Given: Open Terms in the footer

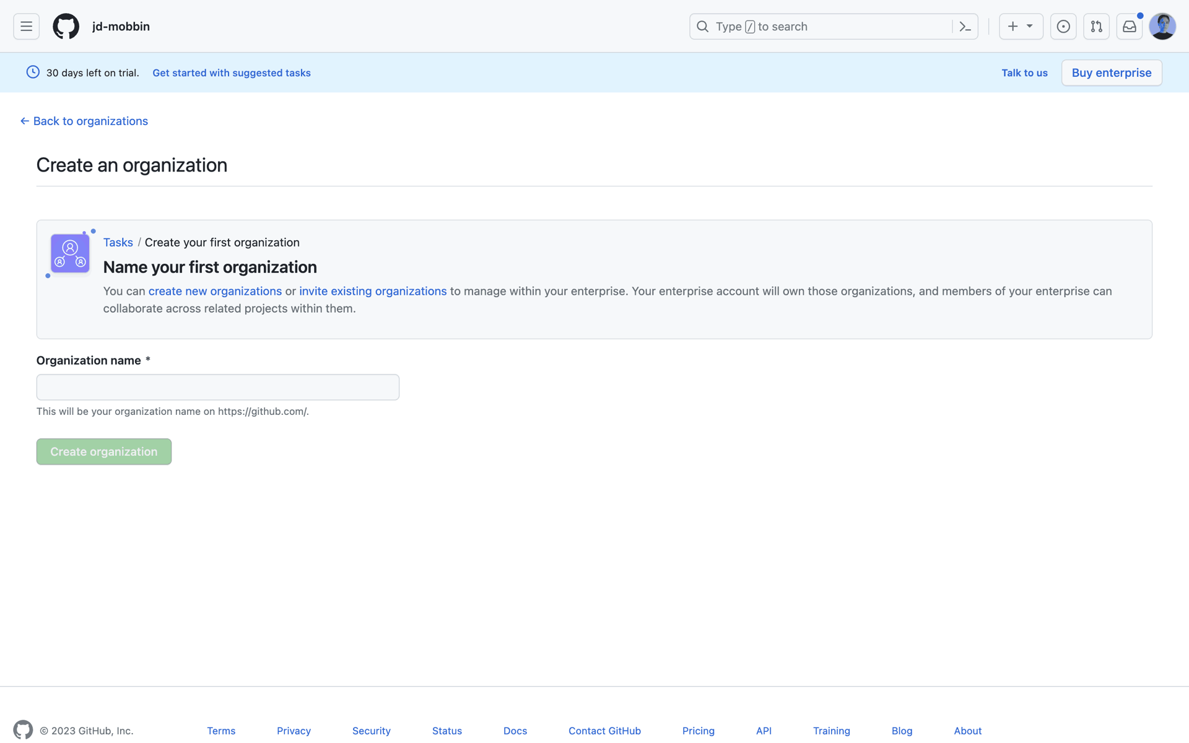Looking at the screenshot, I should [221, 731].
